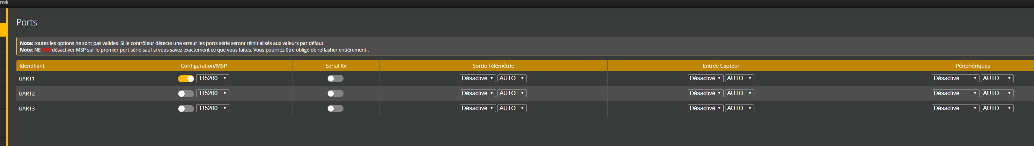Click the UART1 port identifier cell

(x=27, y=79)
